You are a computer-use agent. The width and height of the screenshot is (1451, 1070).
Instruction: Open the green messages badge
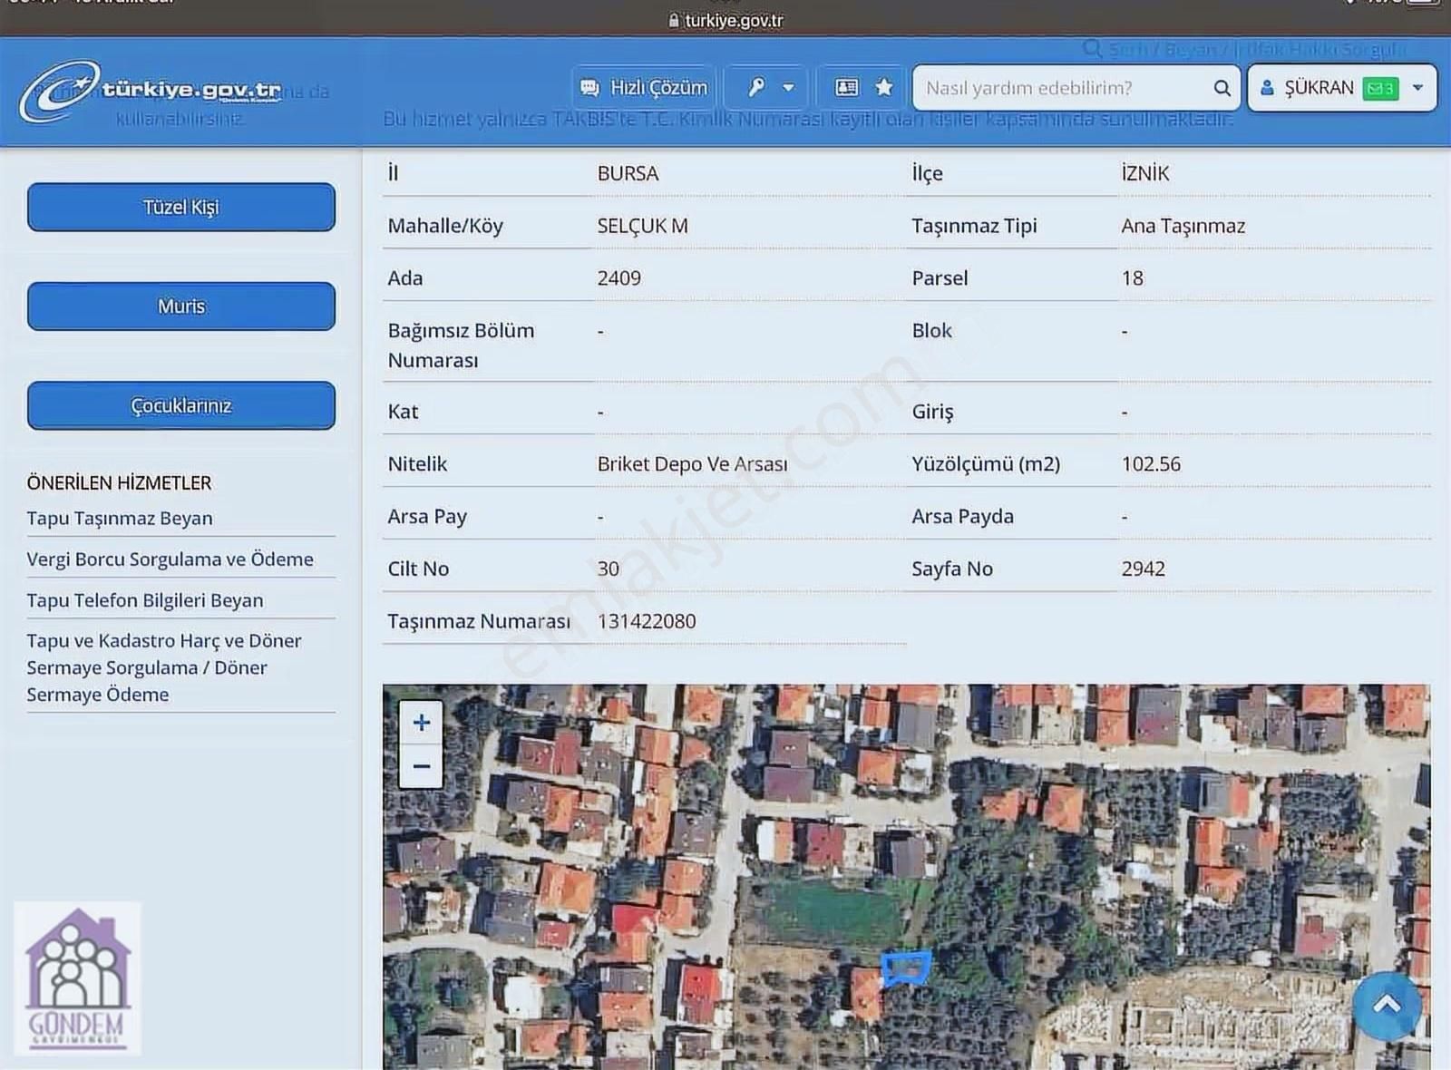pyautogui.click(x=1379, y=89)
